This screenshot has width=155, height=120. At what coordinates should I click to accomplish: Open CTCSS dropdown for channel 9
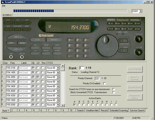(x=58, y=105)
